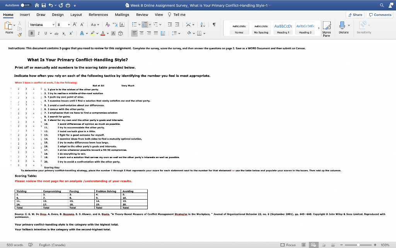The width and height of the screenshot is (396, 248).
Task: Apply subscript formatting
Action: tap(64, 33)
